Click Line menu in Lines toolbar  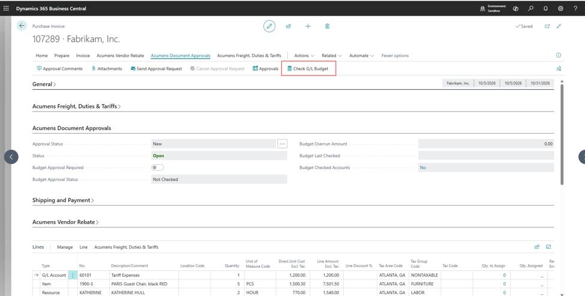pos(83,247)
